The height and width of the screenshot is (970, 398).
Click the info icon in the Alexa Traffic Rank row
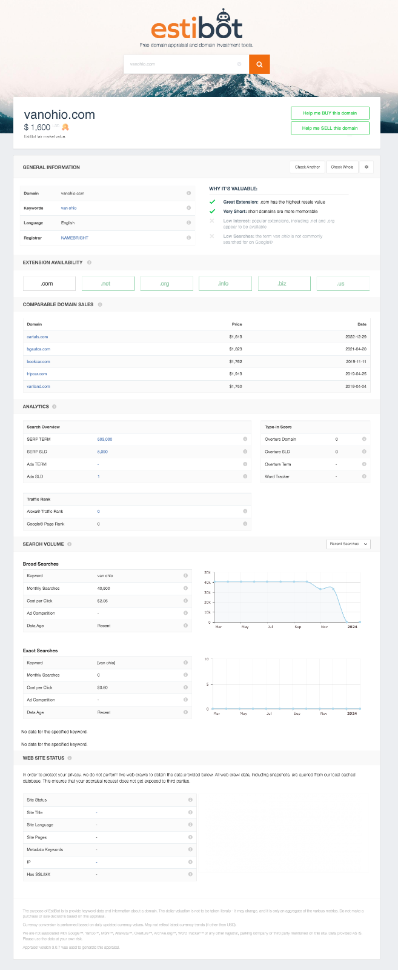245,511
